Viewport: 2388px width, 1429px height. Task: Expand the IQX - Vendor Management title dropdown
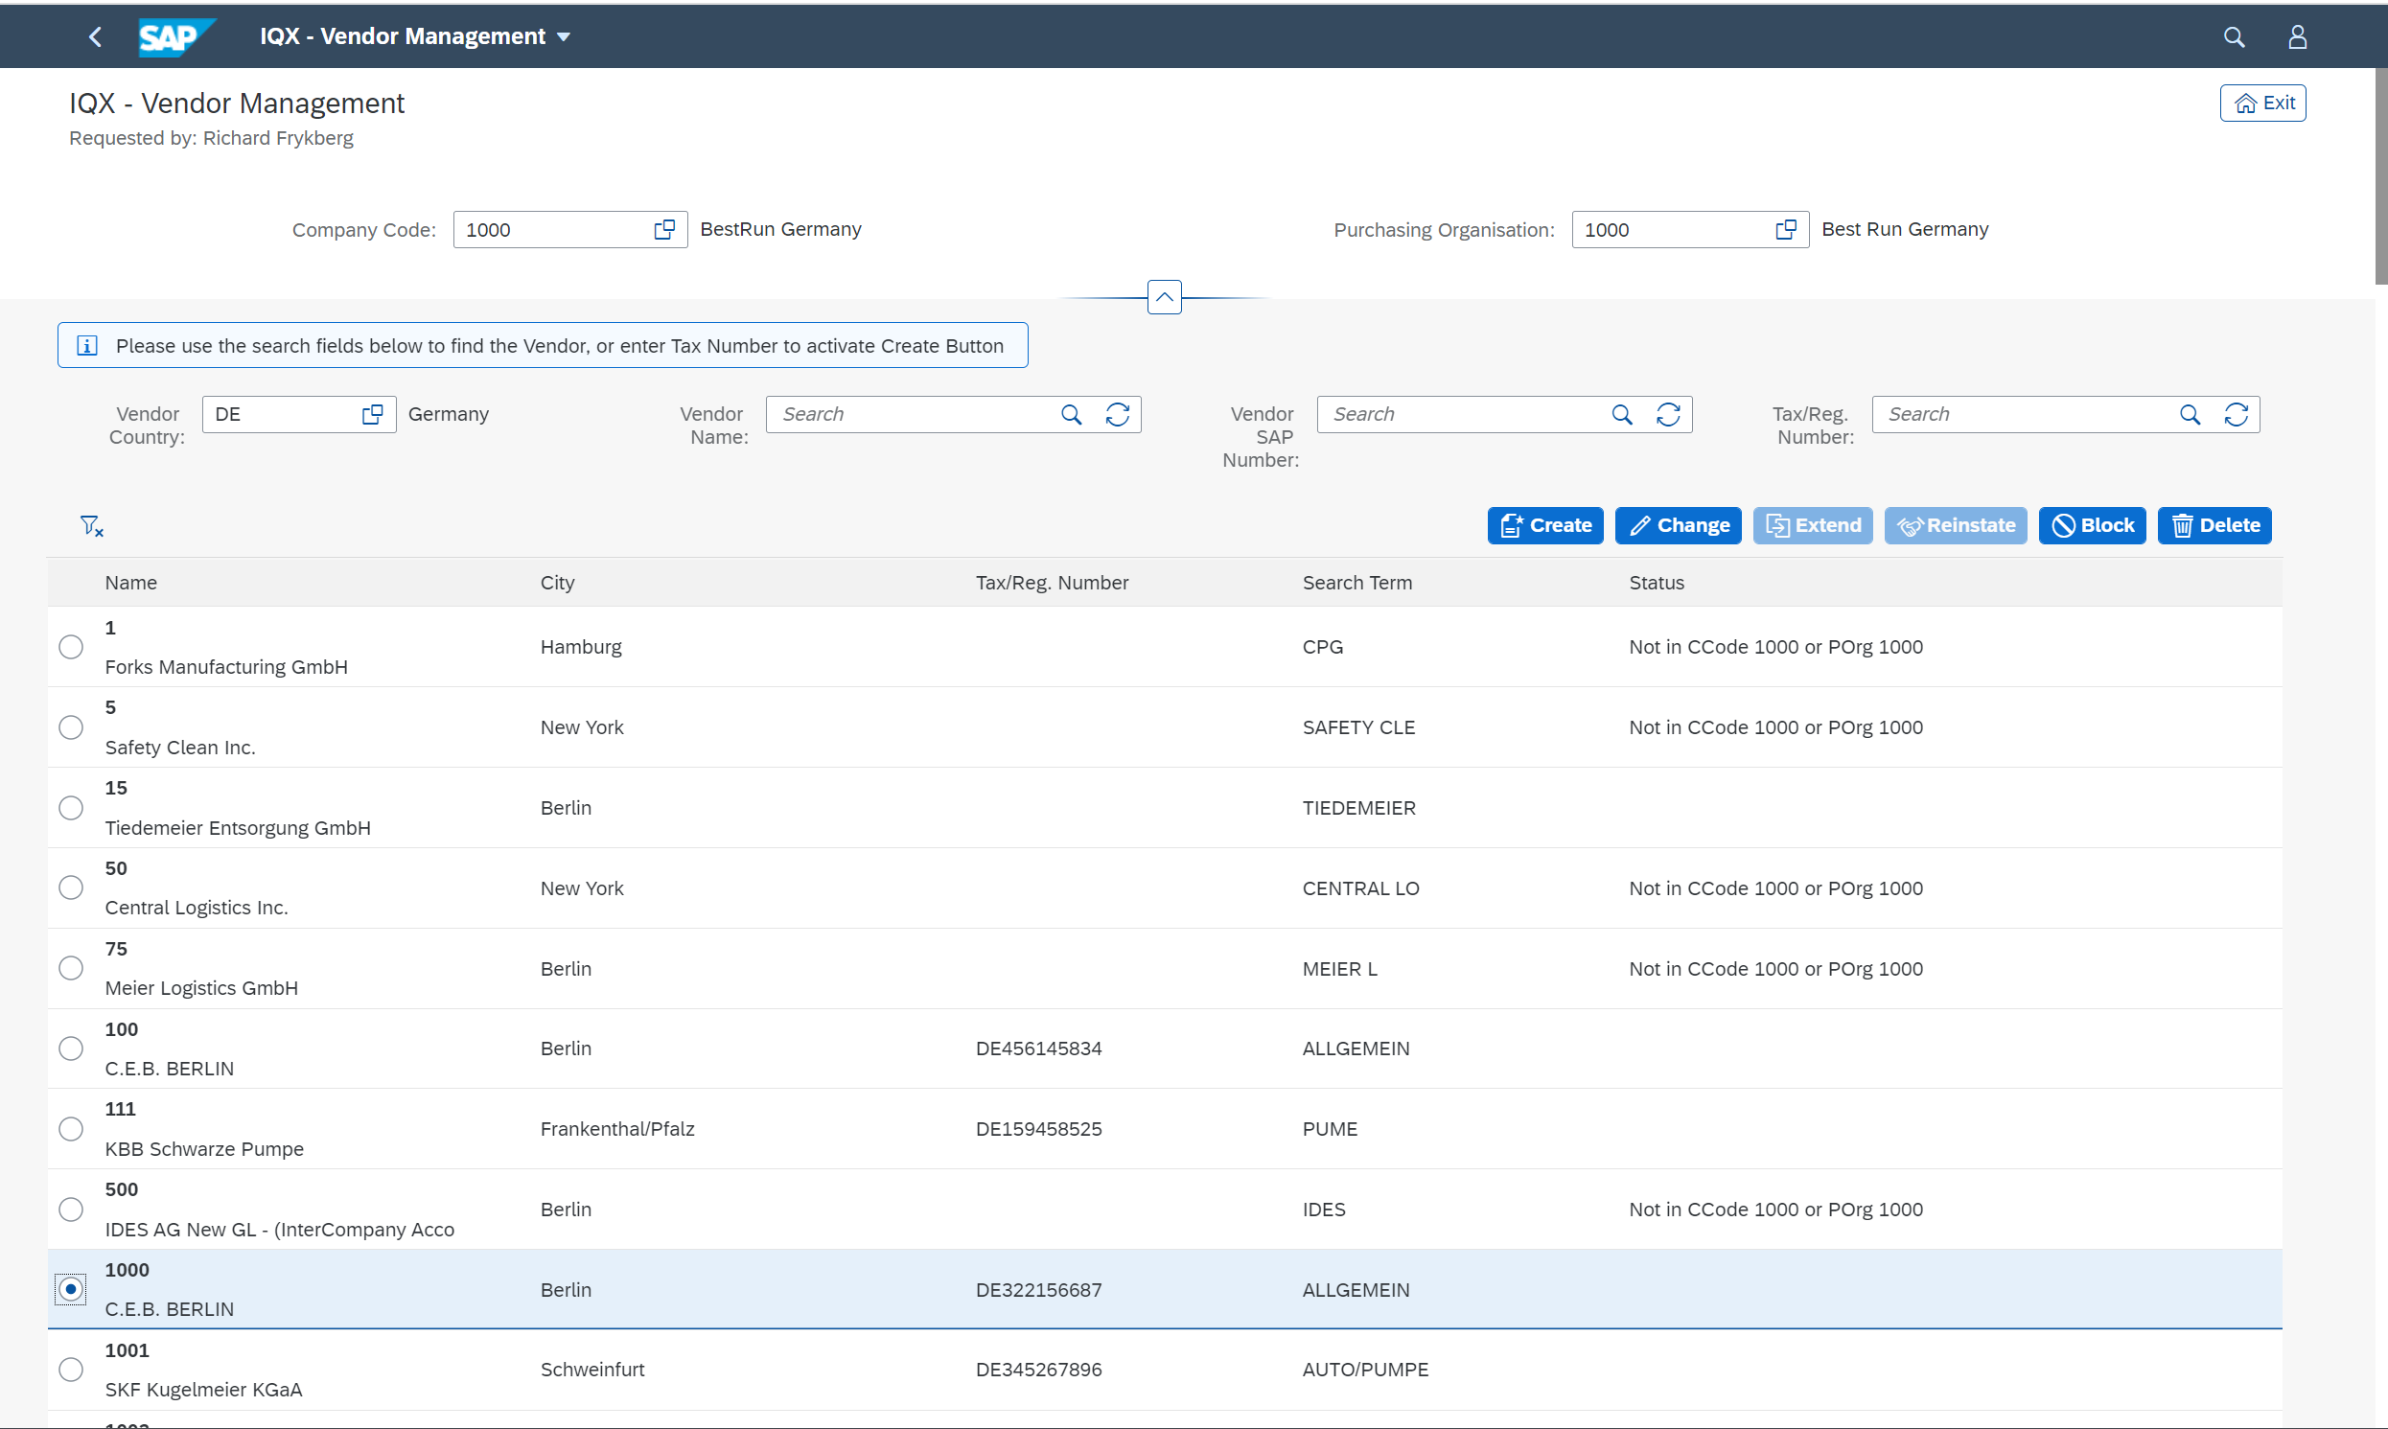point(565,36)
